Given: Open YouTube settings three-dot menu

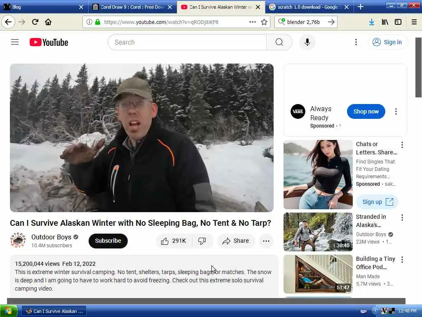Looking at the screenshot, I should pos(356,42).
